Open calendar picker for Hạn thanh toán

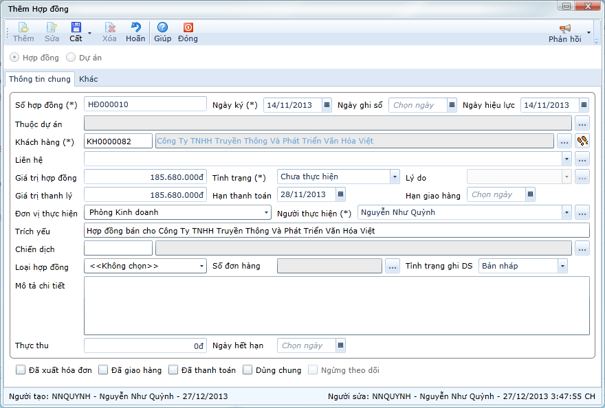(340, 194)
